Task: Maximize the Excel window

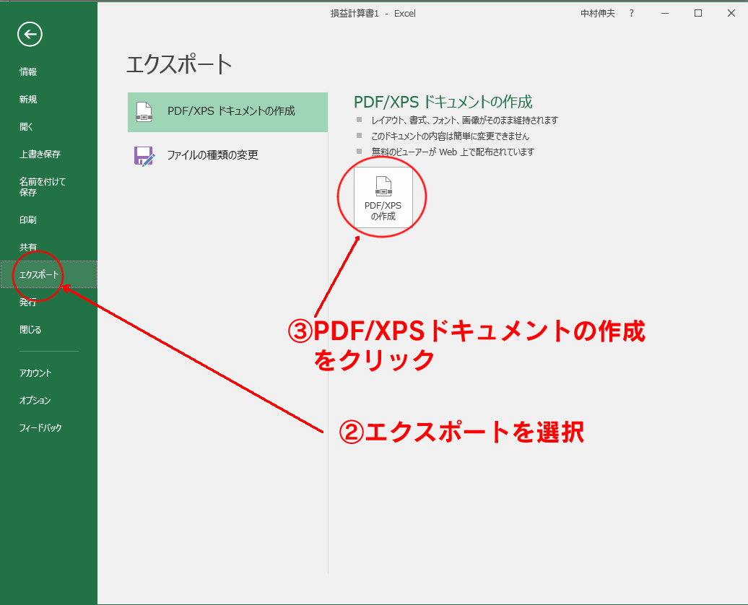Action: tap(698, 14)
